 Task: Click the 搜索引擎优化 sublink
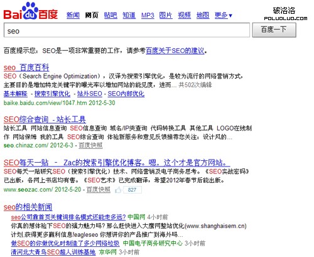[52, 94]
